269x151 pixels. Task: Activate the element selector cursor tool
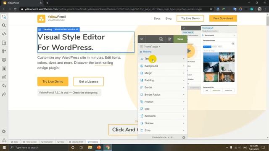[4, 17]
